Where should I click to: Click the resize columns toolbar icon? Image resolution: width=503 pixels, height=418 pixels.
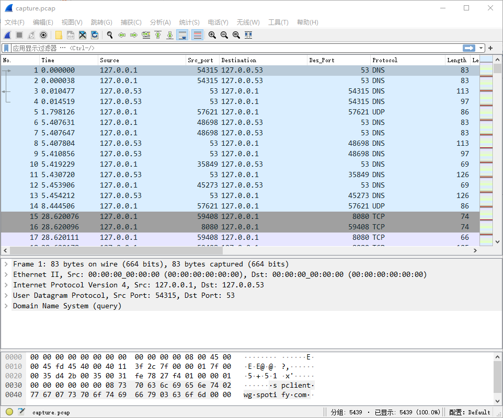click(248, 35)
